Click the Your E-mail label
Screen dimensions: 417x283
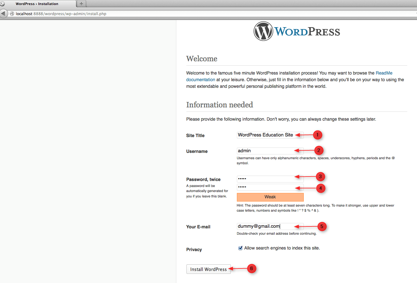click(198, 227)
